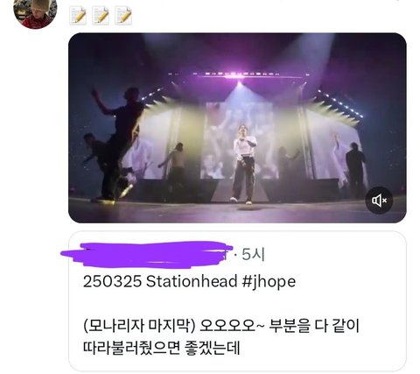Unmute the video with the speaker icon

pos(379,201)
